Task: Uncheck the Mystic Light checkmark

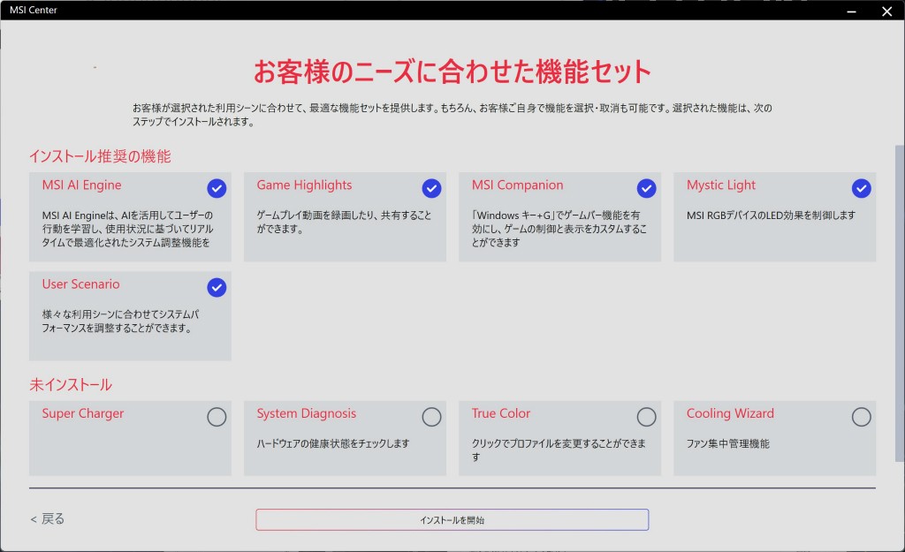Action: coord(861,188)
